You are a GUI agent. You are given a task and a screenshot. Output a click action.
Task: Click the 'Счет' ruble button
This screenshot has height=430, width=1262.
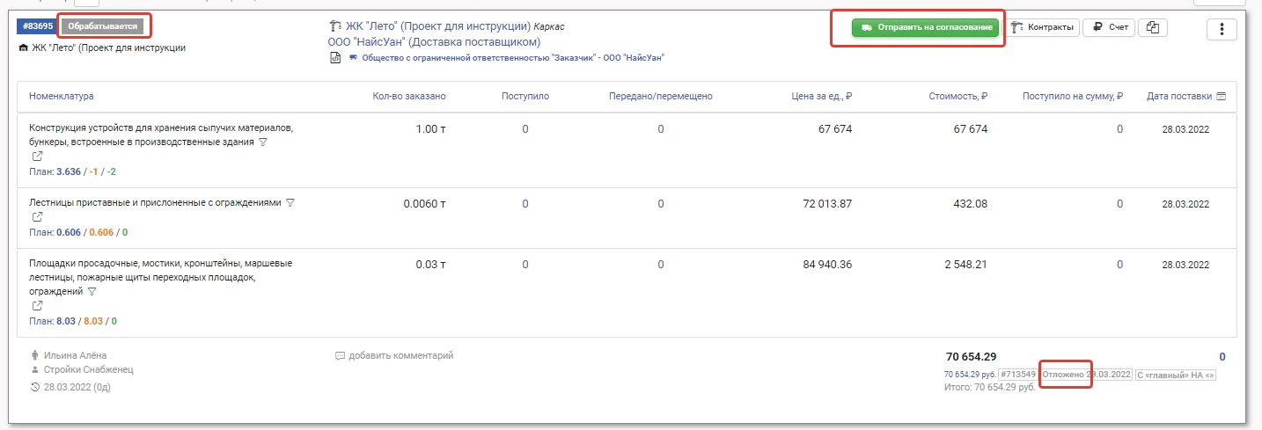click(1109, 28)
